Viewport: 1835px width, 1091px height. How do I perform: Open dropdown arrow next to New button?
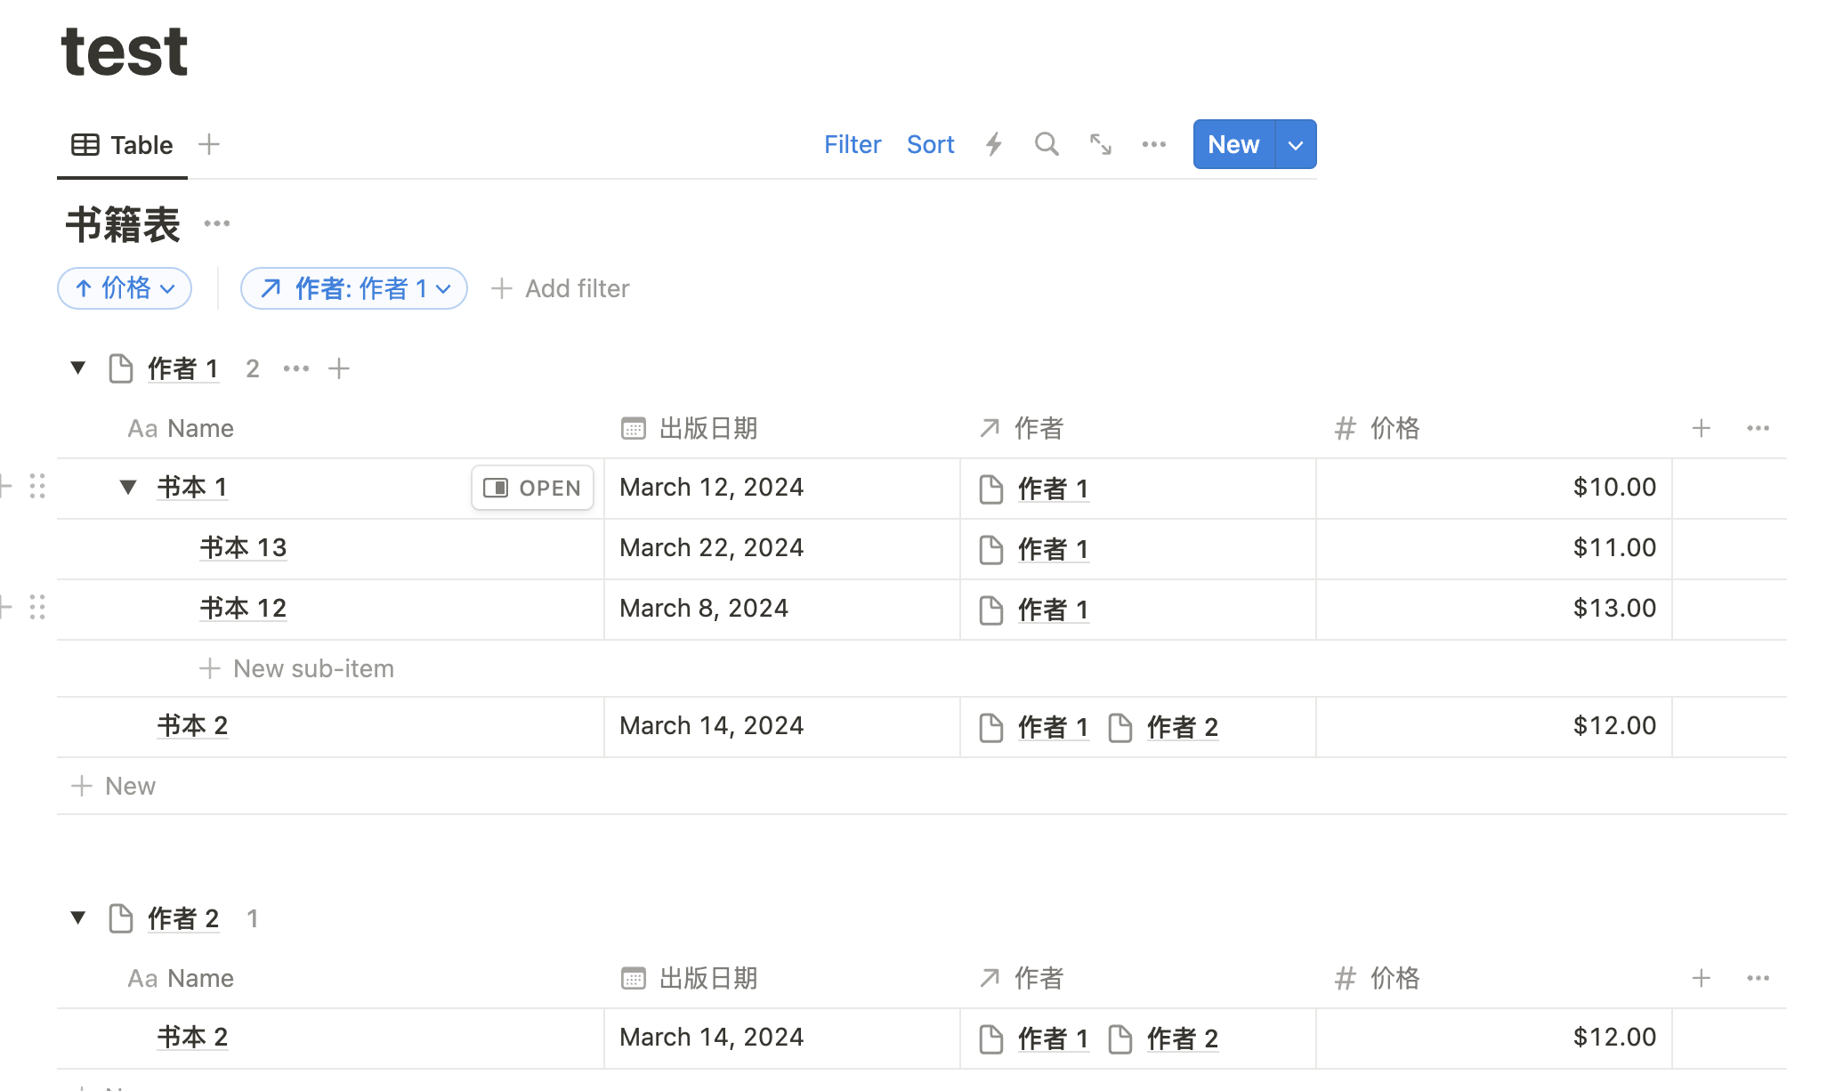tap(1296, 144)
